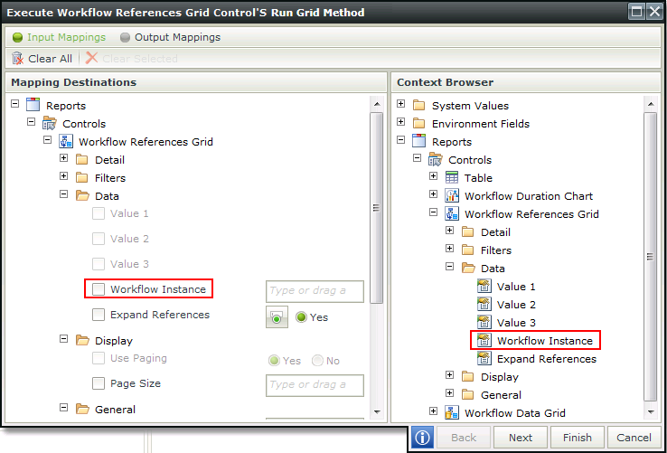
Task: Click the System Values folder icon
Action: pyautogui.click(x=419, y=105)
